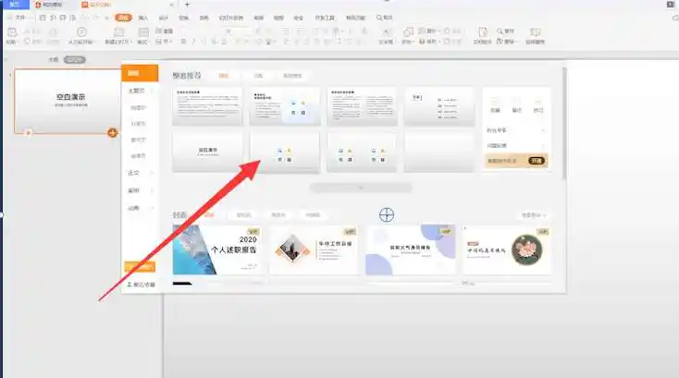The image size is (679, 378).
Task: Click the 首页 home tab
Action: [x=13, y=6]
